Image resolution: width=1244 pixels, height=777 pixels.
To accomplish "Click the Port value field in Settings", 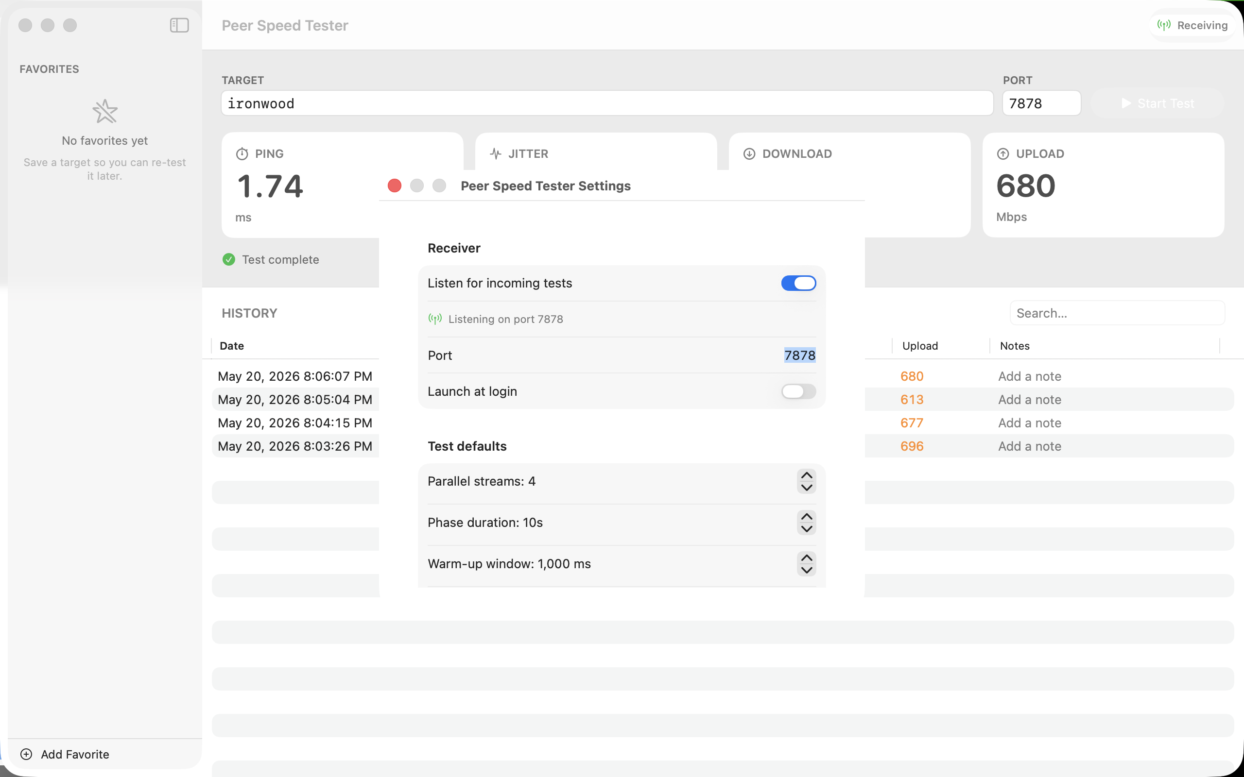I will click(x=799, y=355).
